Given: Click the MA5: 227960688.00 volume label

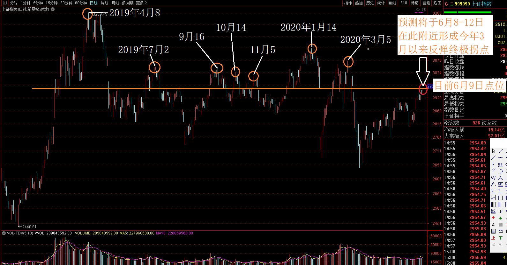Looking at the screenshot, I should pyautogui.click(x=137, y=233).
